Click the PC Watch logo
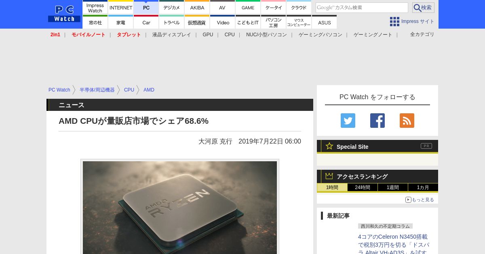The image size is (485, 254). tap(64, 14)
